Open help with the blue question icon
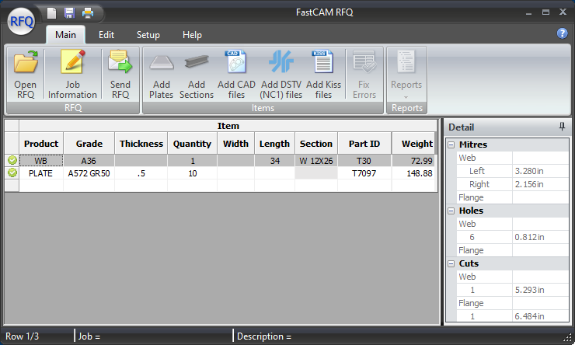 (562, 33)
